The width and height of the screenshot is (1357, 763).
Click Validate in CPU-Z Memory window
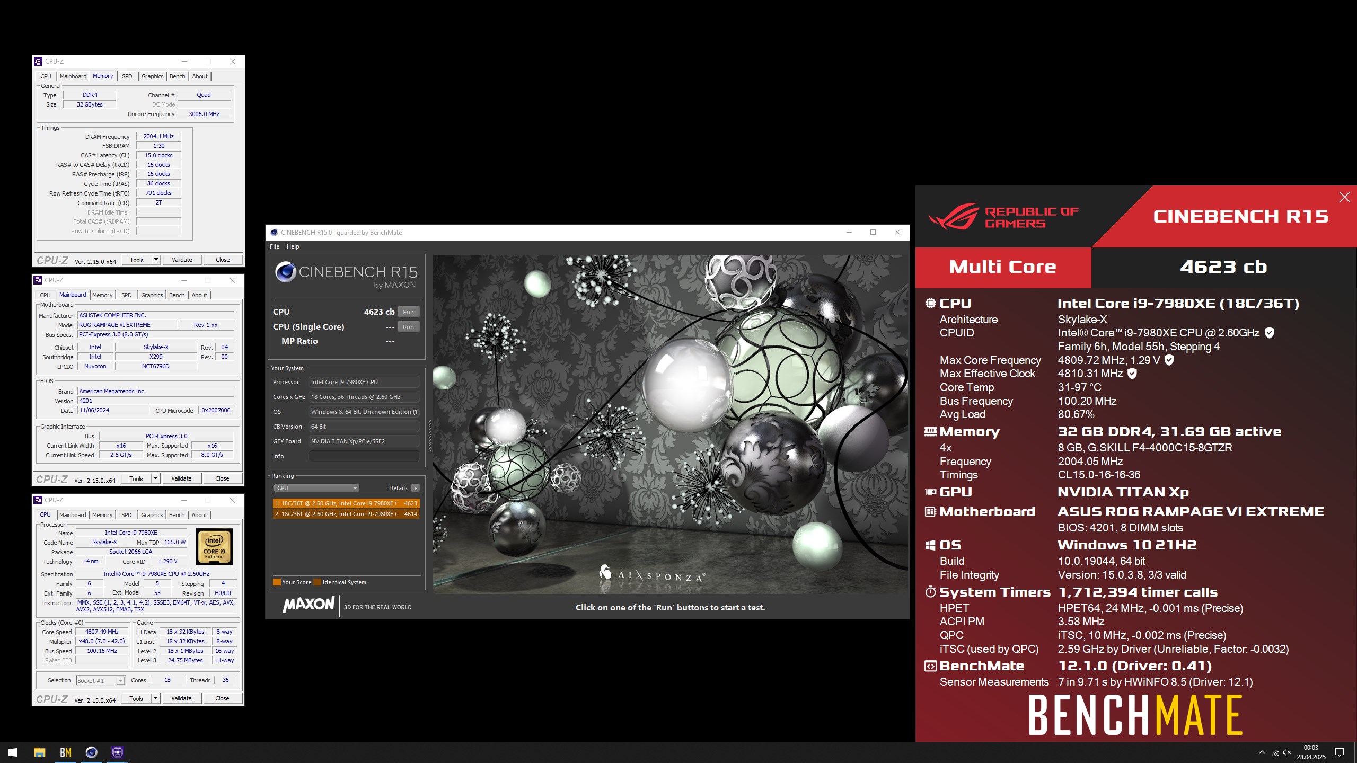point(182,260)
